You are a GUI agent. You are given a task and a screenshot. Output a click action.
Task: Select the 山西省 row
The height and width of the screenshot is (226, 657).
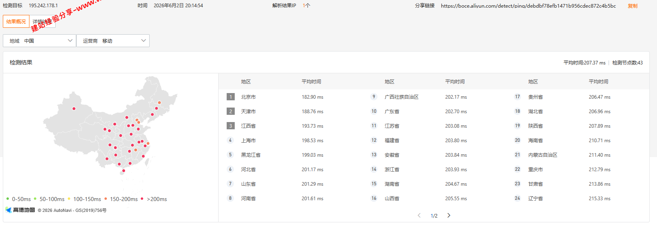pyautogui.click(x=434, y=198)
